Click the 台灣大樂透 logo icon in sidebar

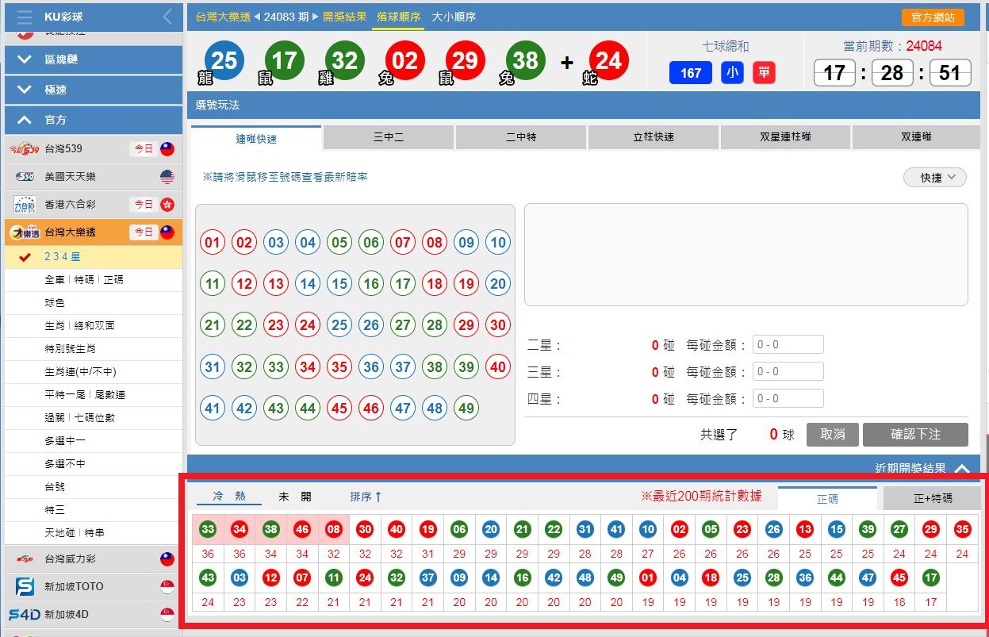tap(24, 232)
